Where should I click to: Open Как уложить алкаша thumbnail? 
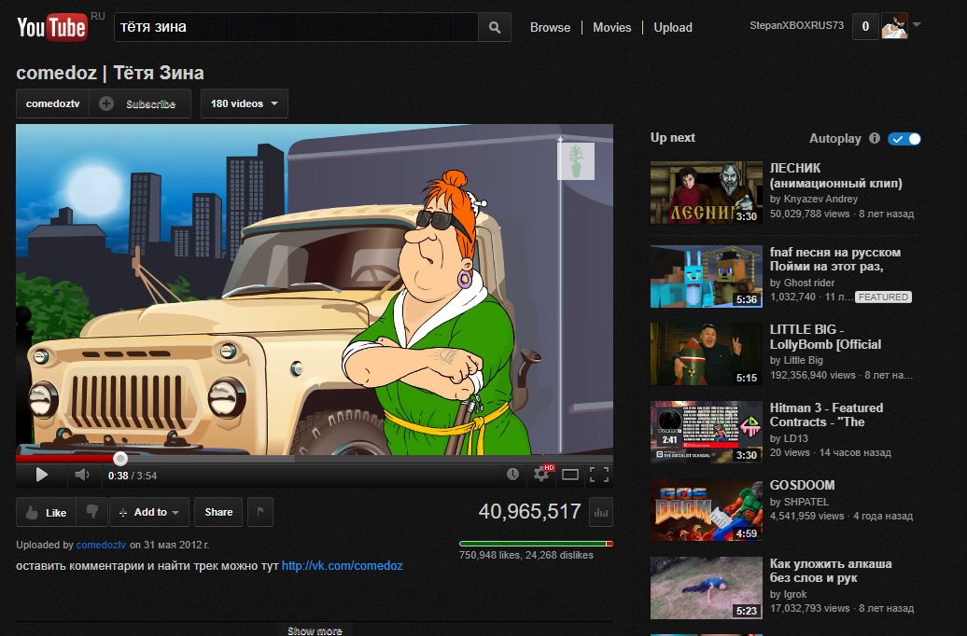[x=707, y=588]
